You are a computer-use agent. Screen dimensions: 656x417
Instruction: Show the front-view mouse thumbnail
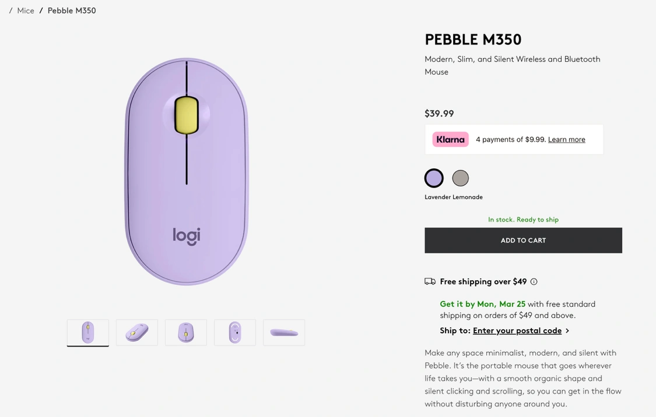click(186, 333)
